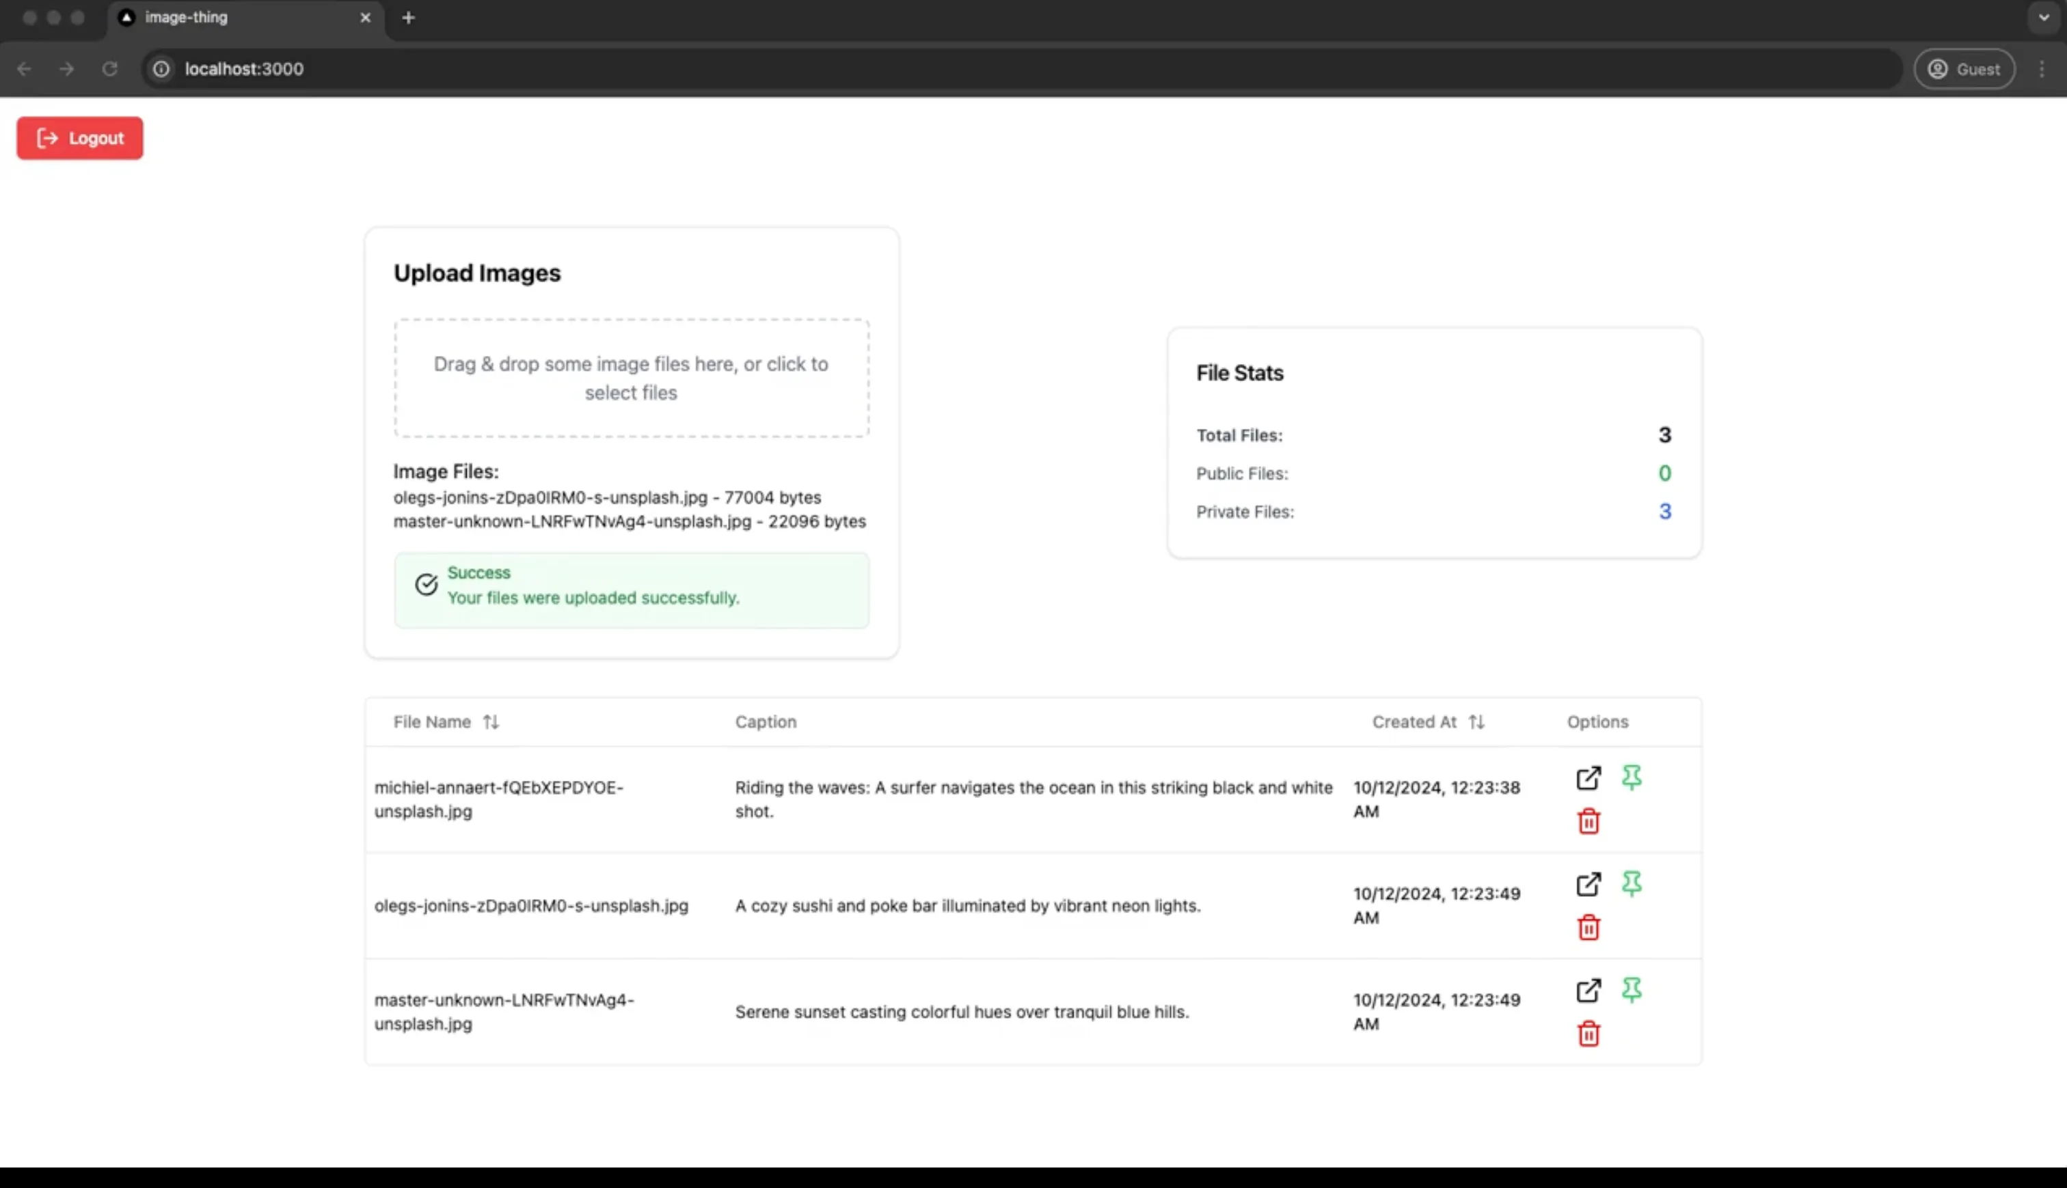Click the drag & drop upload area
The image size is (2067, 1188).
point(631,378)
